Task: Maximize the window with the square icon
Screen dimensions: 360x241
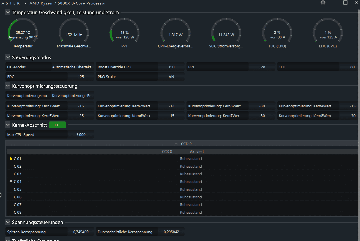Action: tap(345, 3)
